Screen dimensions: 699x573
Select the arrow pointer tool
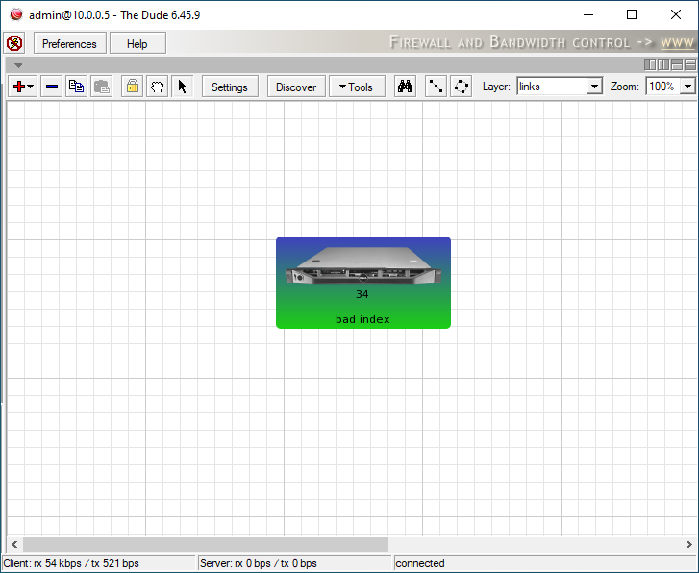[182, 87]
